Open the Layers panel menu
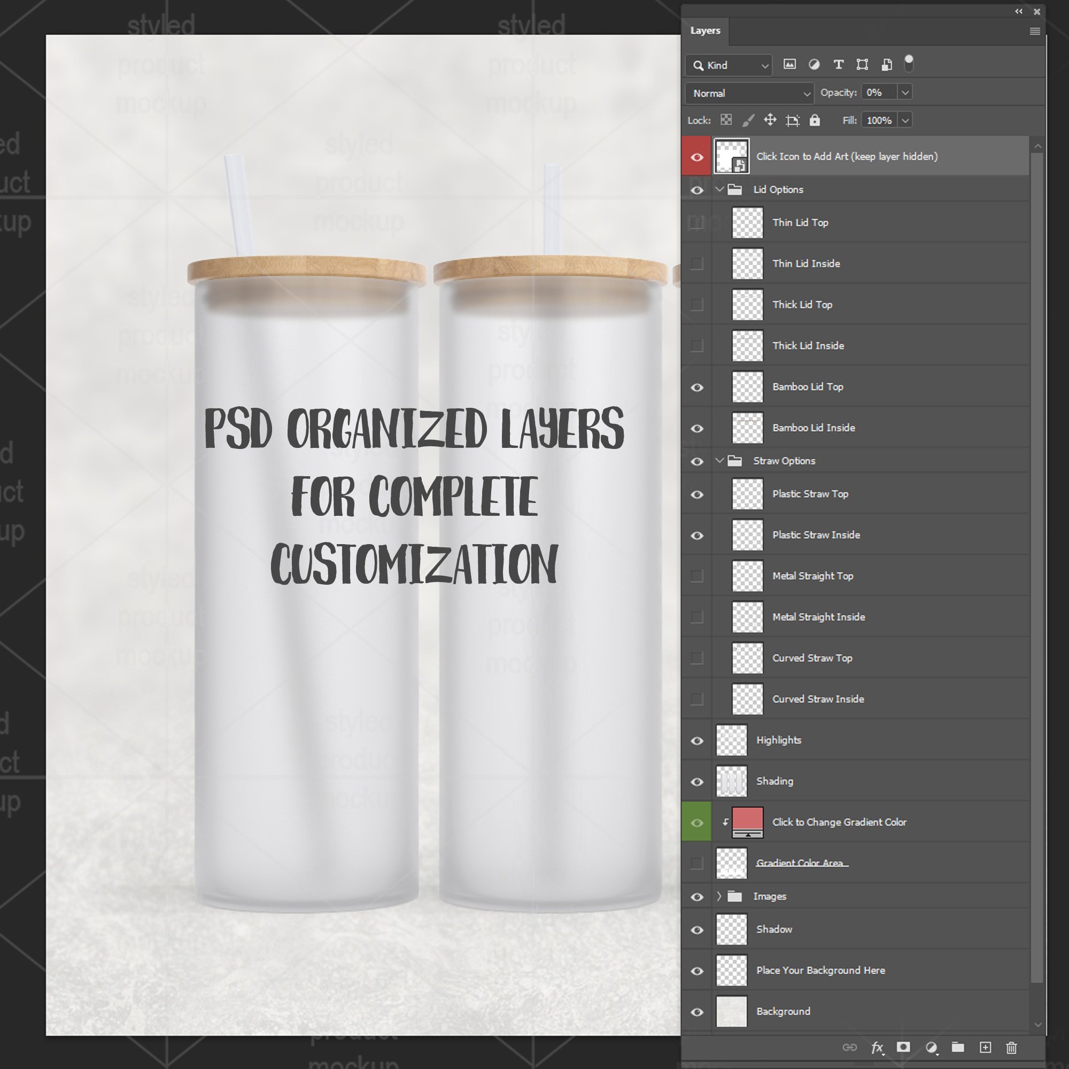 click(x=1035, y=31)
